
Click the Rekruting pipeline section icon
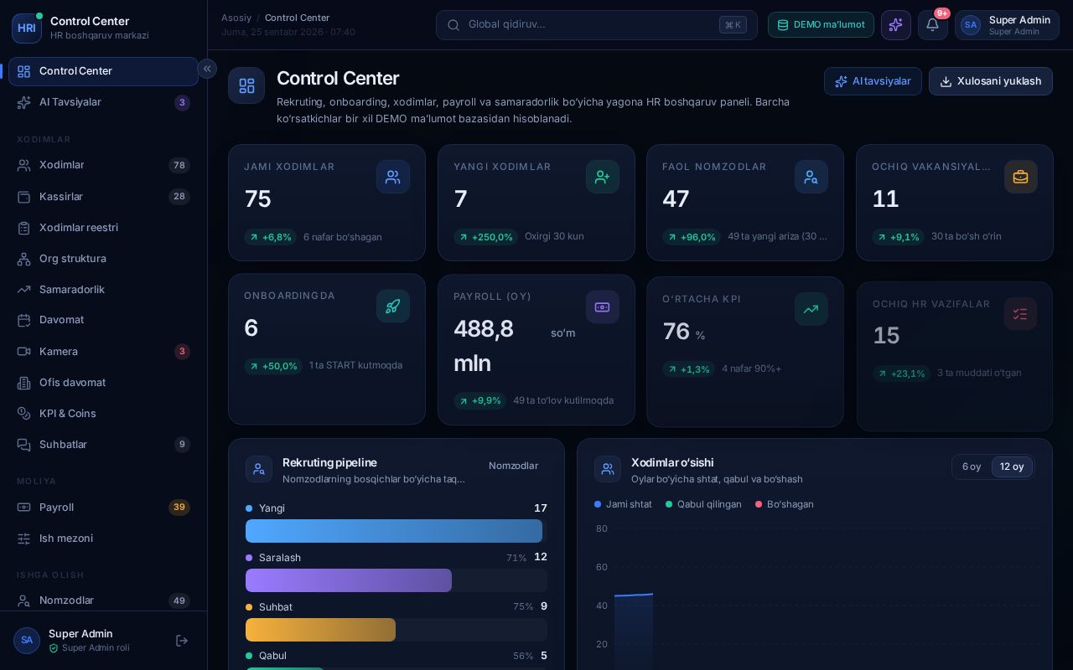coord(259,469)
